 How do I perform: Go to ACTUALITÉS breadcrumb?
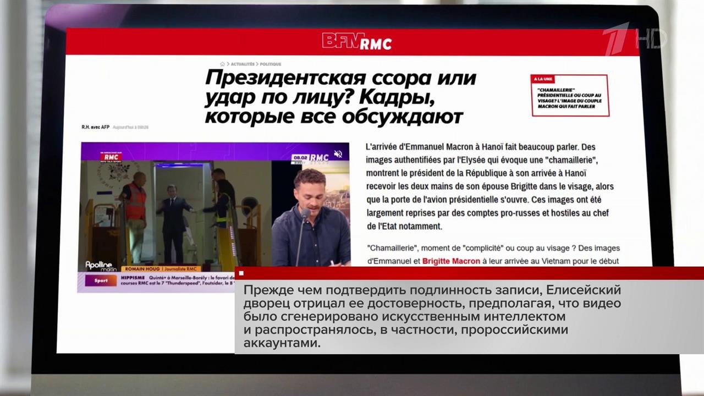pyautogui.click(x=243, y=64)
